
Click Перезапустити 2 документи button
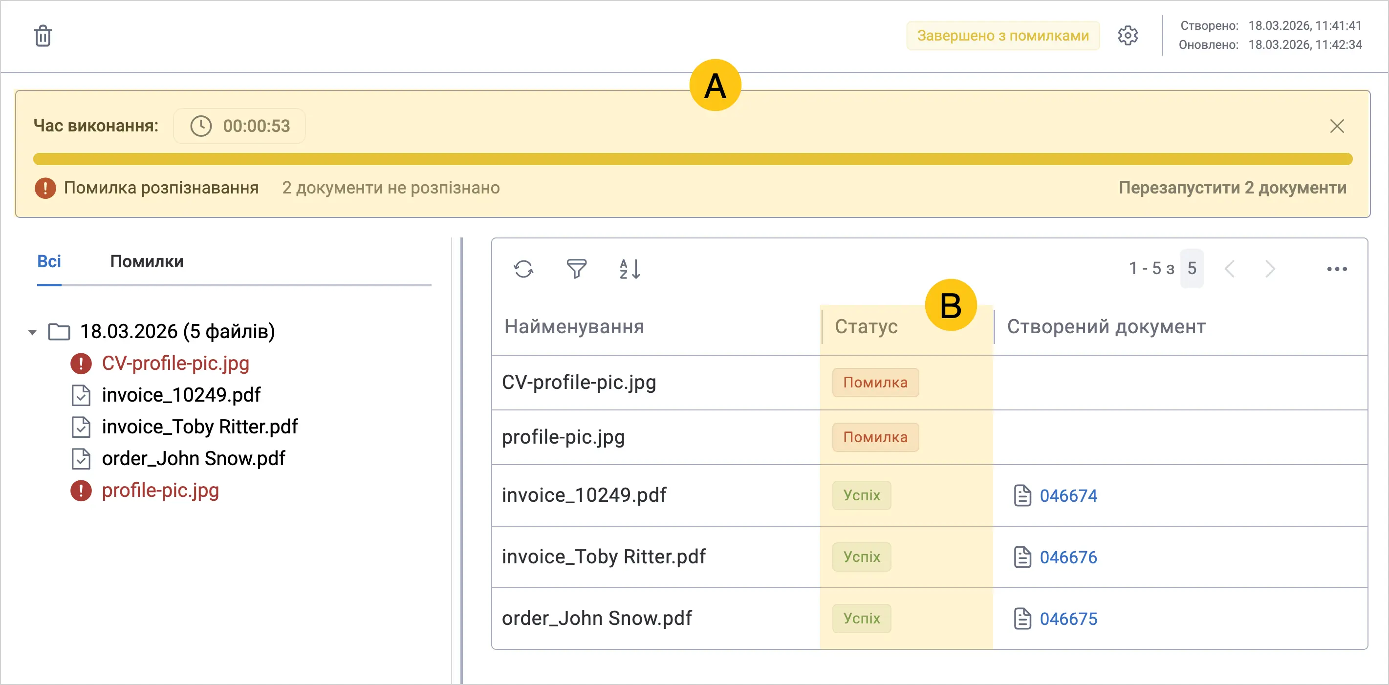[1232, 188]
